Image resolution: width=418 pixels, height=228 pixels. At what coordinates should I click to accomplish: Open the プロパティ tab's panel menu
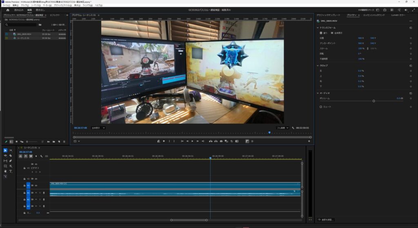pos(359,15)
